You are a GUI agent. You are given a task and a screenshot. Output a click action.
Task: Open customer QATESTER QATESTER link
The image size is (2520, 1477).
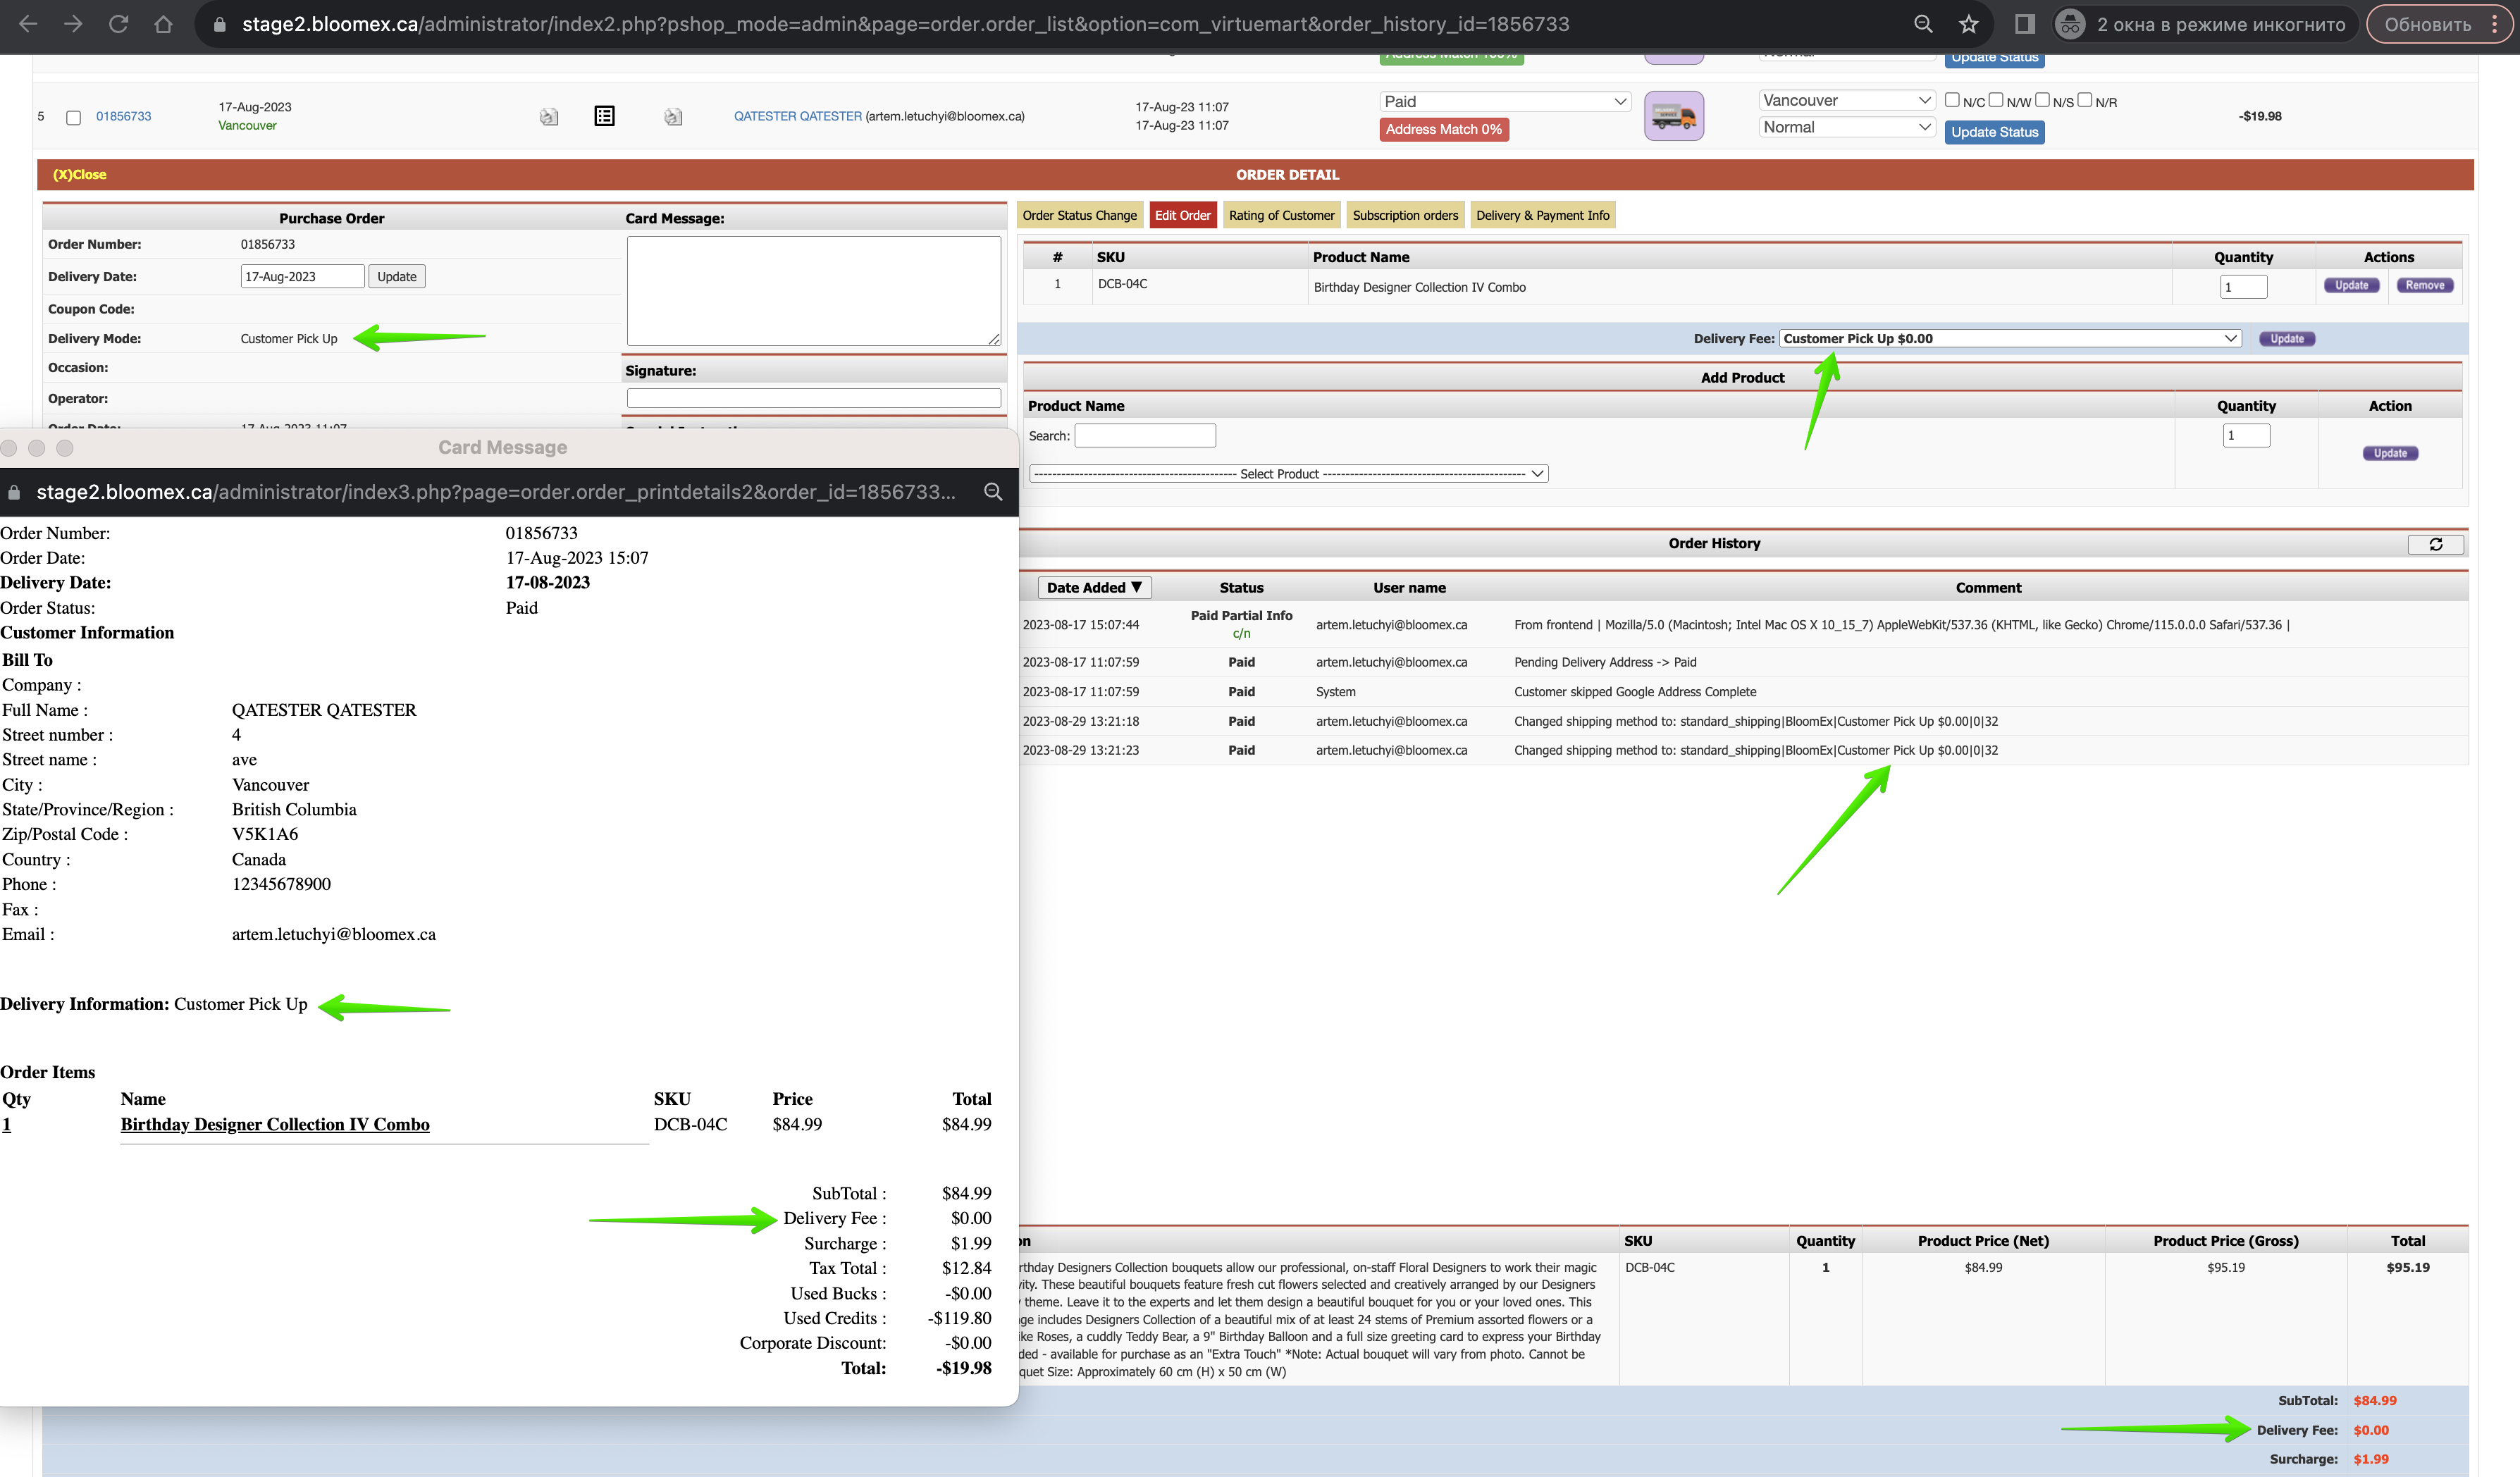coord(797,116)
